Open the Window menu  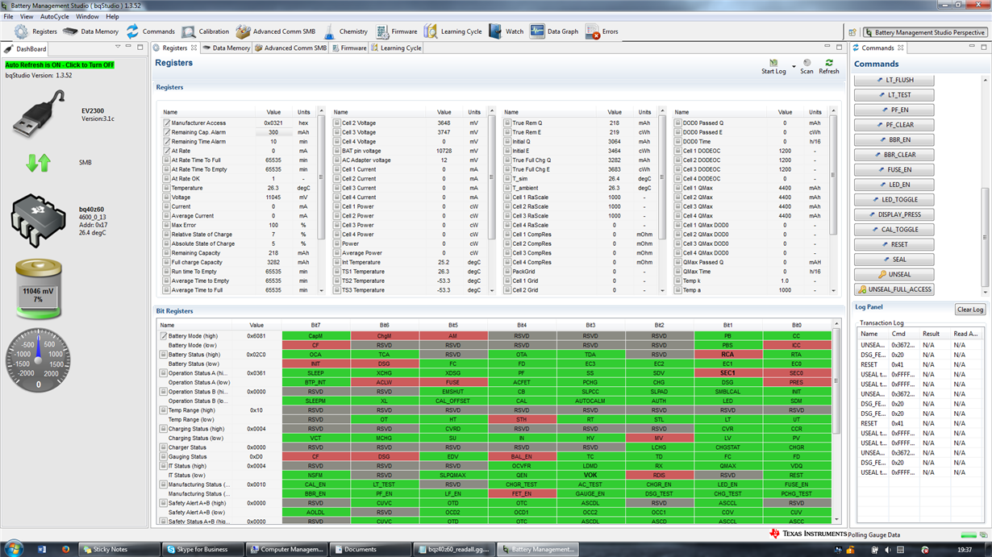pos(87,16)
